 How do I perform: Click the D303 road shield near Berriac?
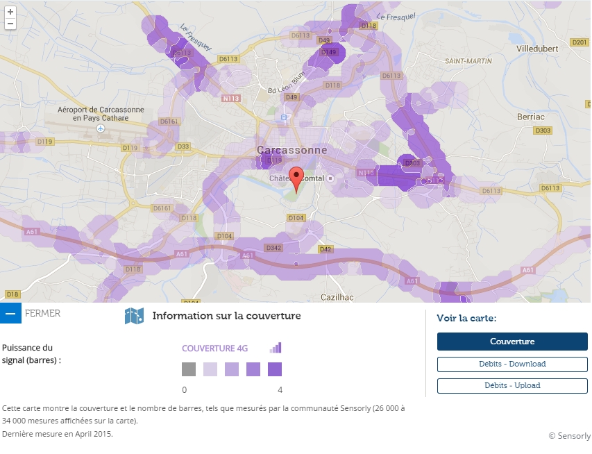pos(543,131)
